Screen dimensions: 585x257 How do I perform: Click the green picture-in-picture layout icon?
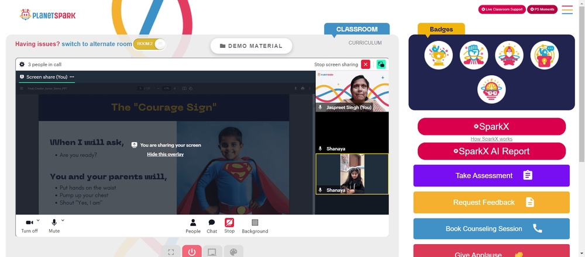click(381, 64)
